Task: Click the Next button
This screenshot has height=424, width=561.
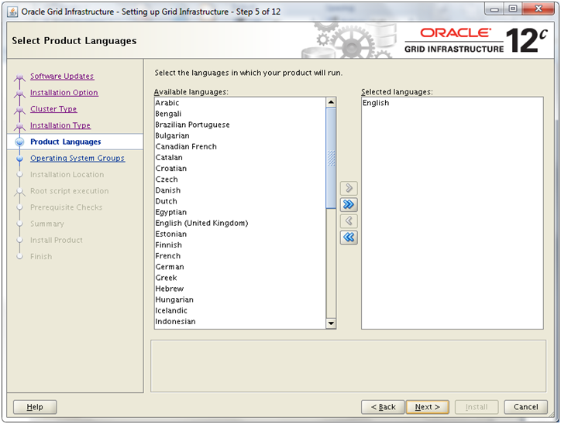Action: coord(427,407)
